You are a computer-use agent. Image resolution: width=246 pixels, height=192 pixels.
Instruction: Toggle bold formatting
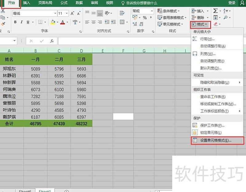(14, 22)
